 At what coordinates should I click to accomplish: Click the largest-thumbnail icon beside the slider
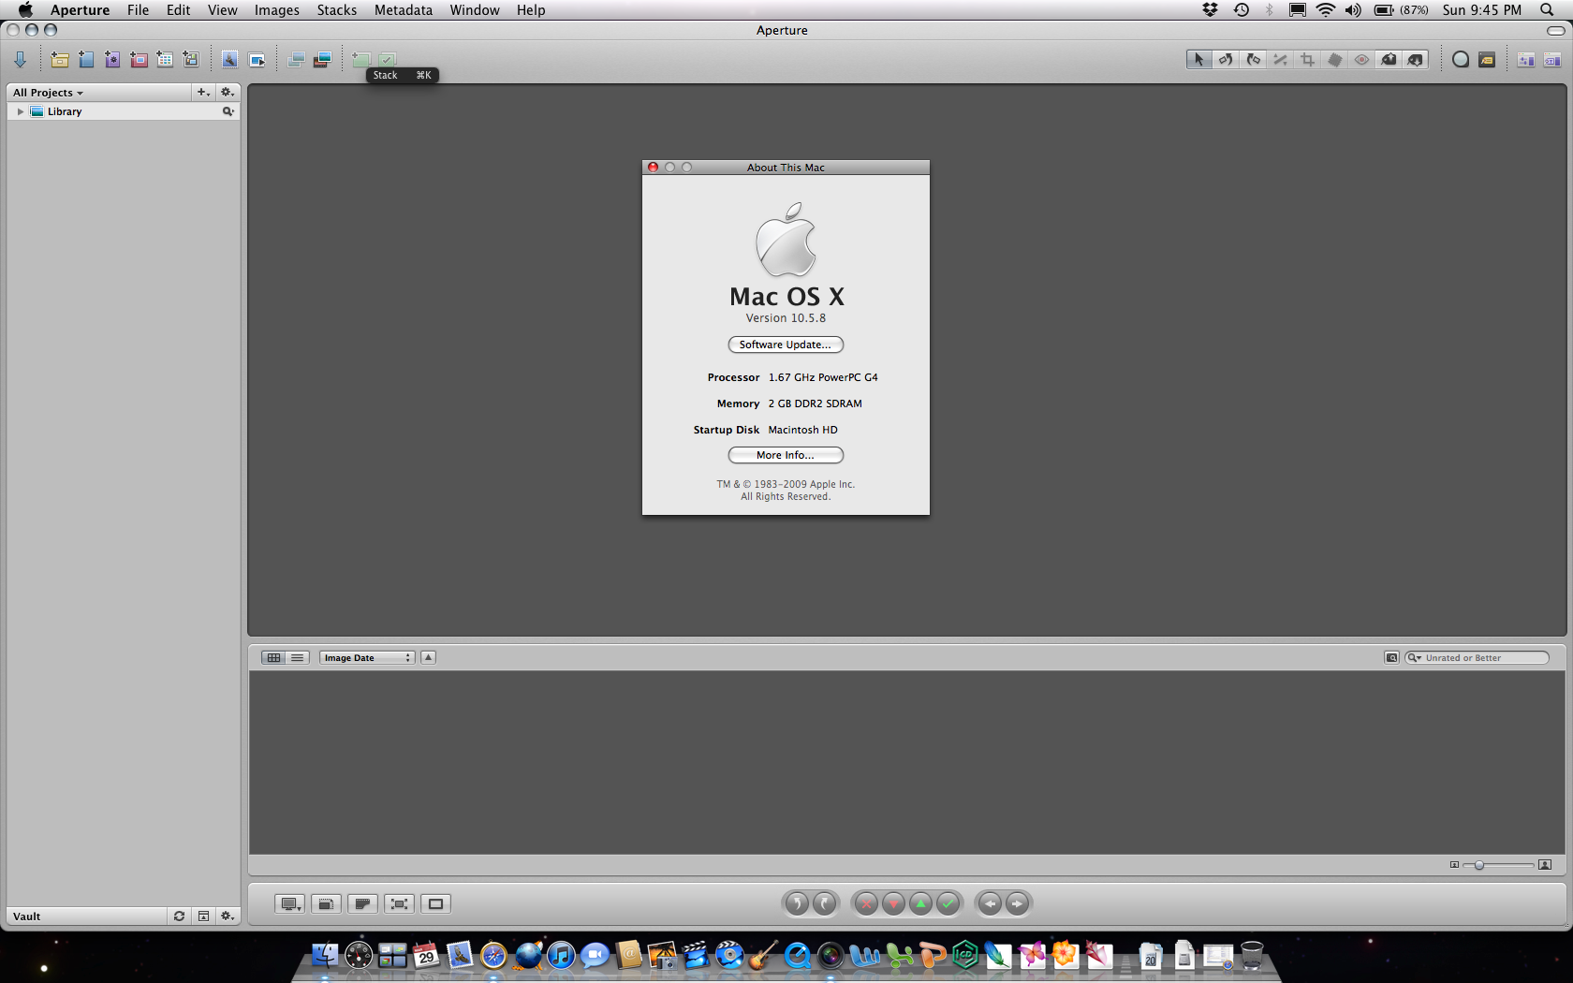pos(1545,865)
